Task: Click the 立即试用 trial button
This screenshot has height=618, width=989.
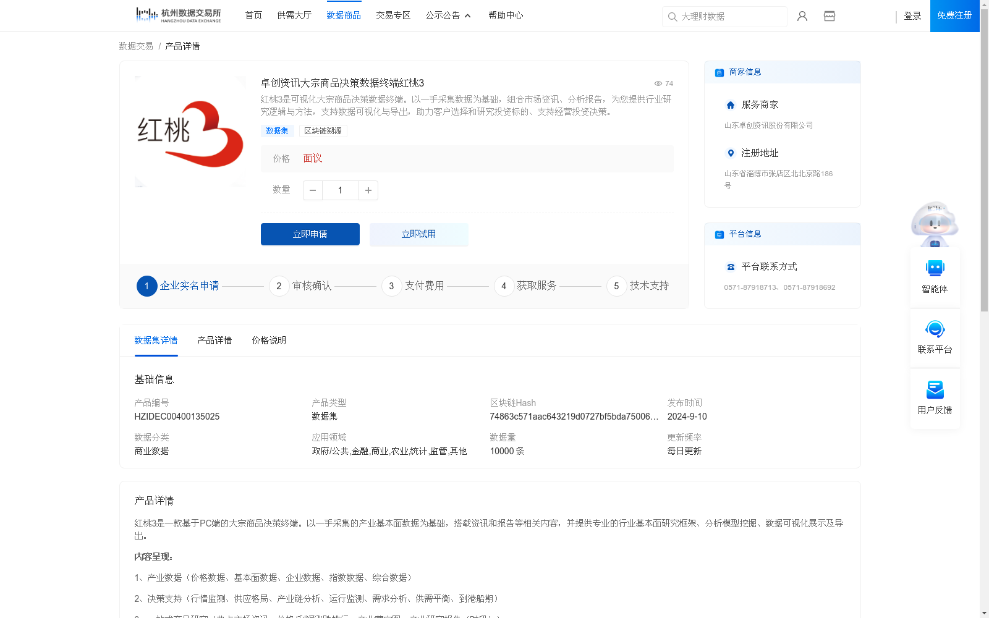Action: click(x=418, y=234)
